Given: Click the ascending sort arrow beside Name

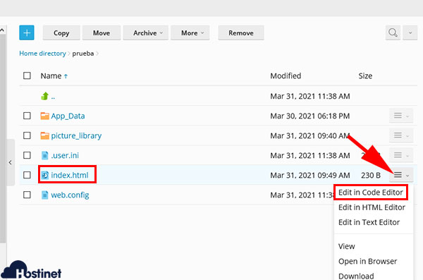Looking at the screenshot, I should tap(66, 76).
